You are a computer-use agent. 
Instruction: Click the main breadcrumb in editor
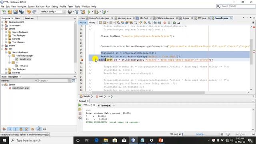[x=101, y=96]
